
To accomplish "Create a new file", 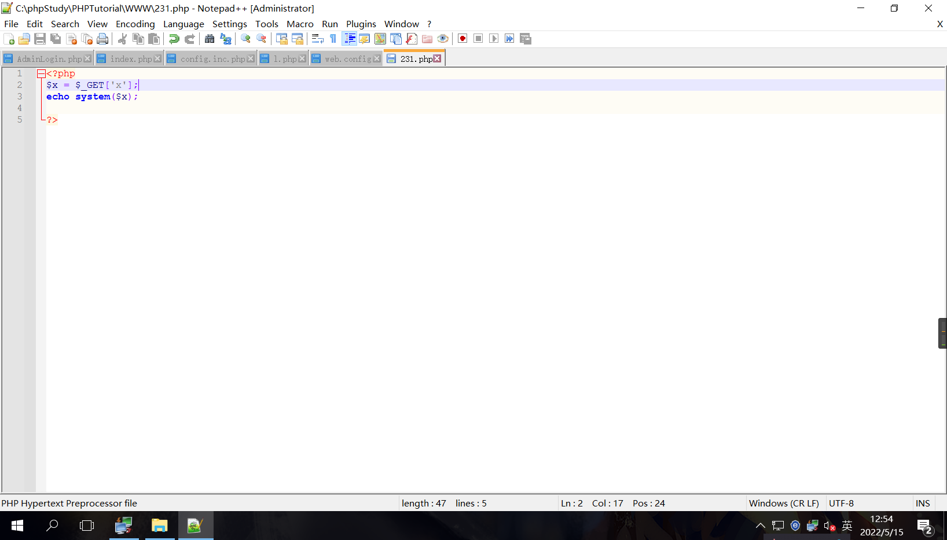I will click(x=9, y=39).
